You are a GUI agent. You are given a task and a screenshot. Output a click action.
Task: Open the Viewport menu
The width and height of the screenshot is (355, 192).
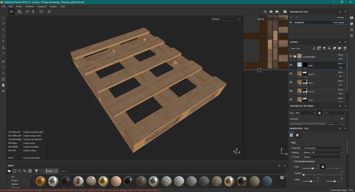[x=41, y=6]
